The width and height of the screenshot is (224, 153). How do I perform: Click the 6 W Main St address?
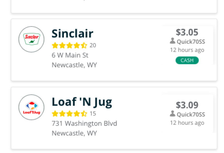(70, 55)
